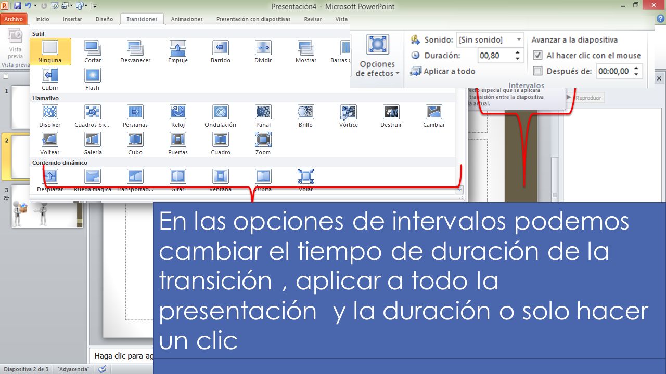The height and width of the screenshot is (374, 666).
Task: Click the "Adyacencia" theme in the status bar
Action: point(73,369)
